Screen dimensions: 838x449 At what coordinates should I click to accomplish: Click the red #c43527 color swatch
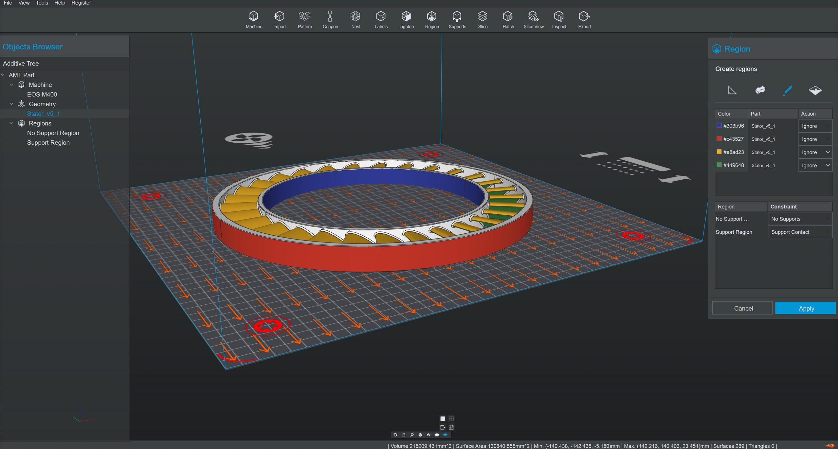tap(719, 139)
